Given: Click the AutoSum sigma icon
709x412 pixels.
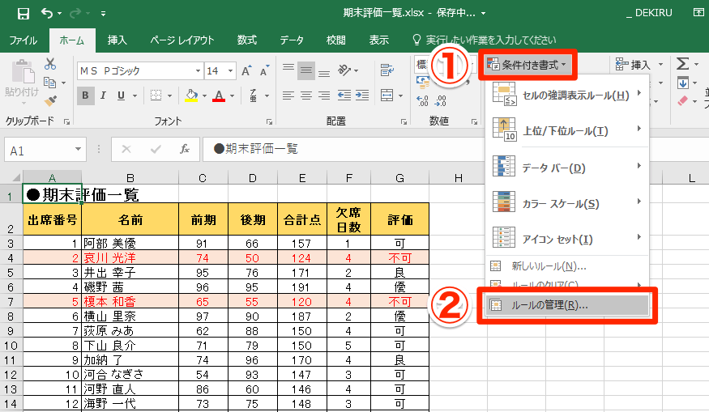Looking at the screenshot, I should [x=682, y=64].
